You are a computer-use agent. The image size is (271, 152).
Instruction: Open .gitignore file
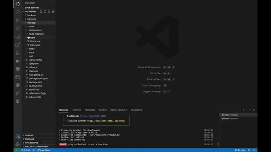click(x=33, y=64)
